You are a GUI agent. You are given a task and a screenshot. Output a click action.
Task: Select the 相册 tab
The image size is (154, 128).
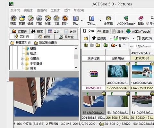[44, 37]
